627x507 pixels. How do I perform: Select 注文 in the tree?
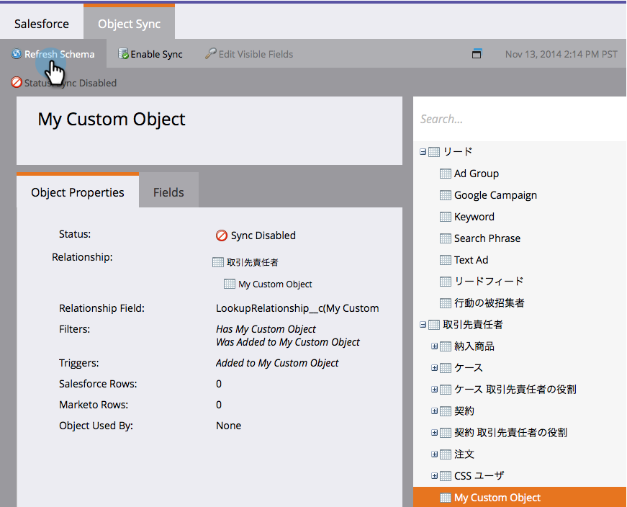(x=464, y=454)
